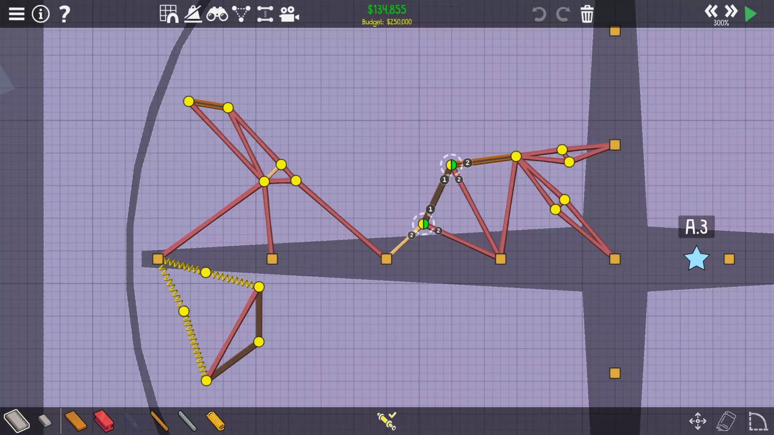Screen dimensions: 774x435
Task: Open the level info panel
Action: pyautogui.click(x=40, y=14)
